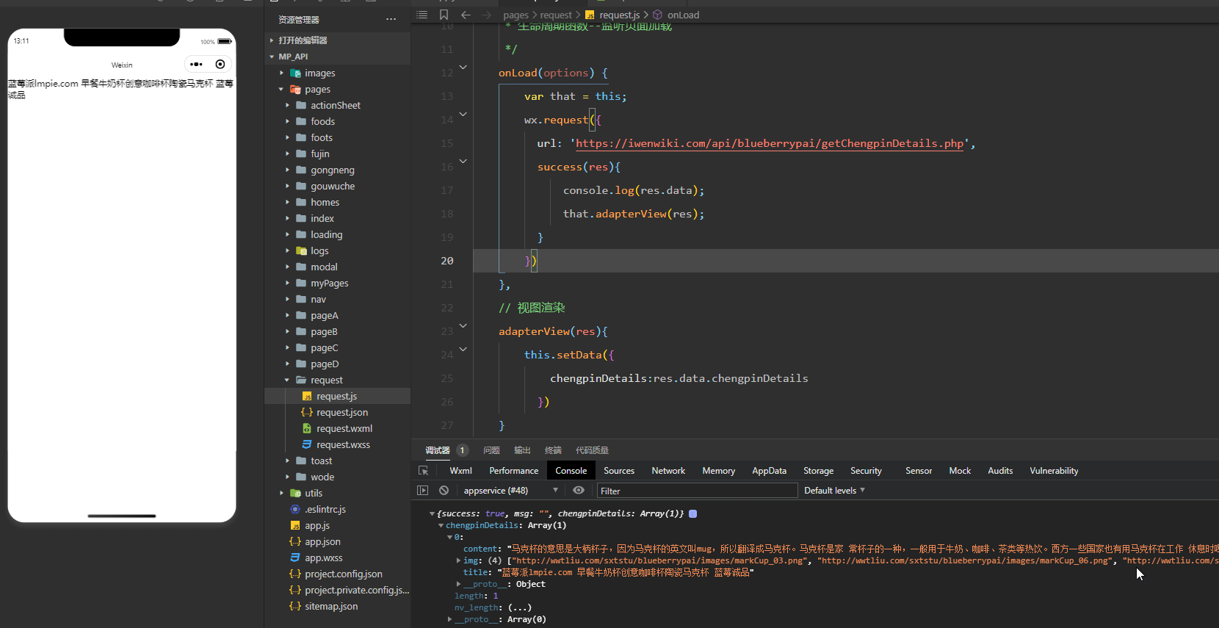Fold the wx.request block at line 14
Screen dimensions: 1219x628
pos(463,115)
